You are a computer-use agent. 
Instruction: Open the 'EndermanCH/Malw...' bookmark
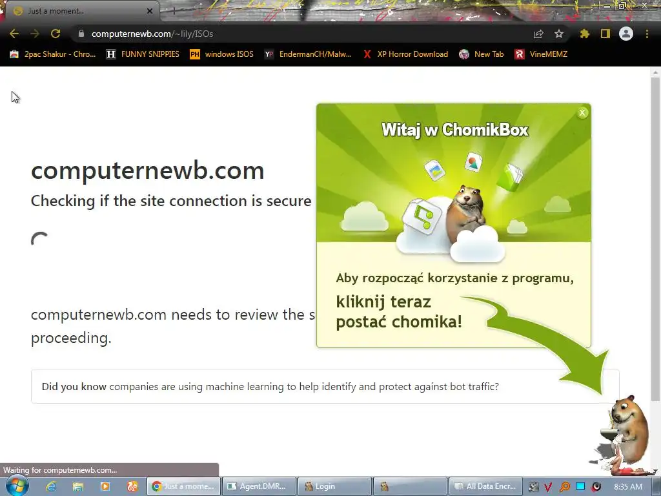click(x=308, y=54)
